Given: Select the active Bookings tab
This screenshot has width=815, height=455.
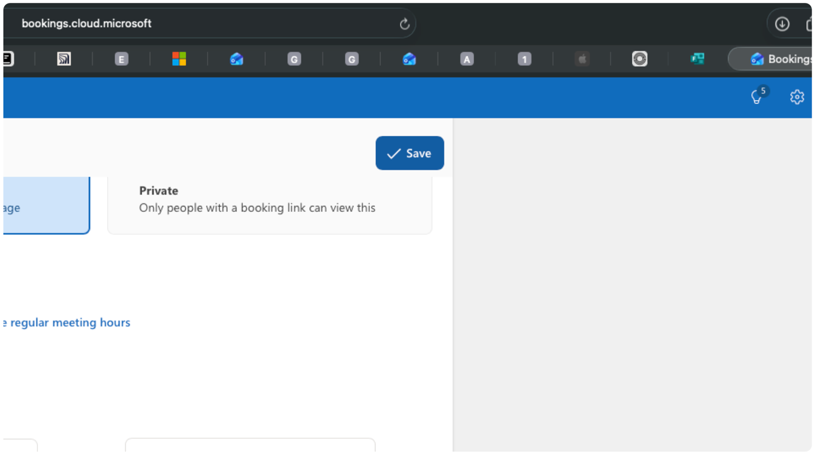Looking at the screenshot, I should pyautogui.click(x=771, y=59).
